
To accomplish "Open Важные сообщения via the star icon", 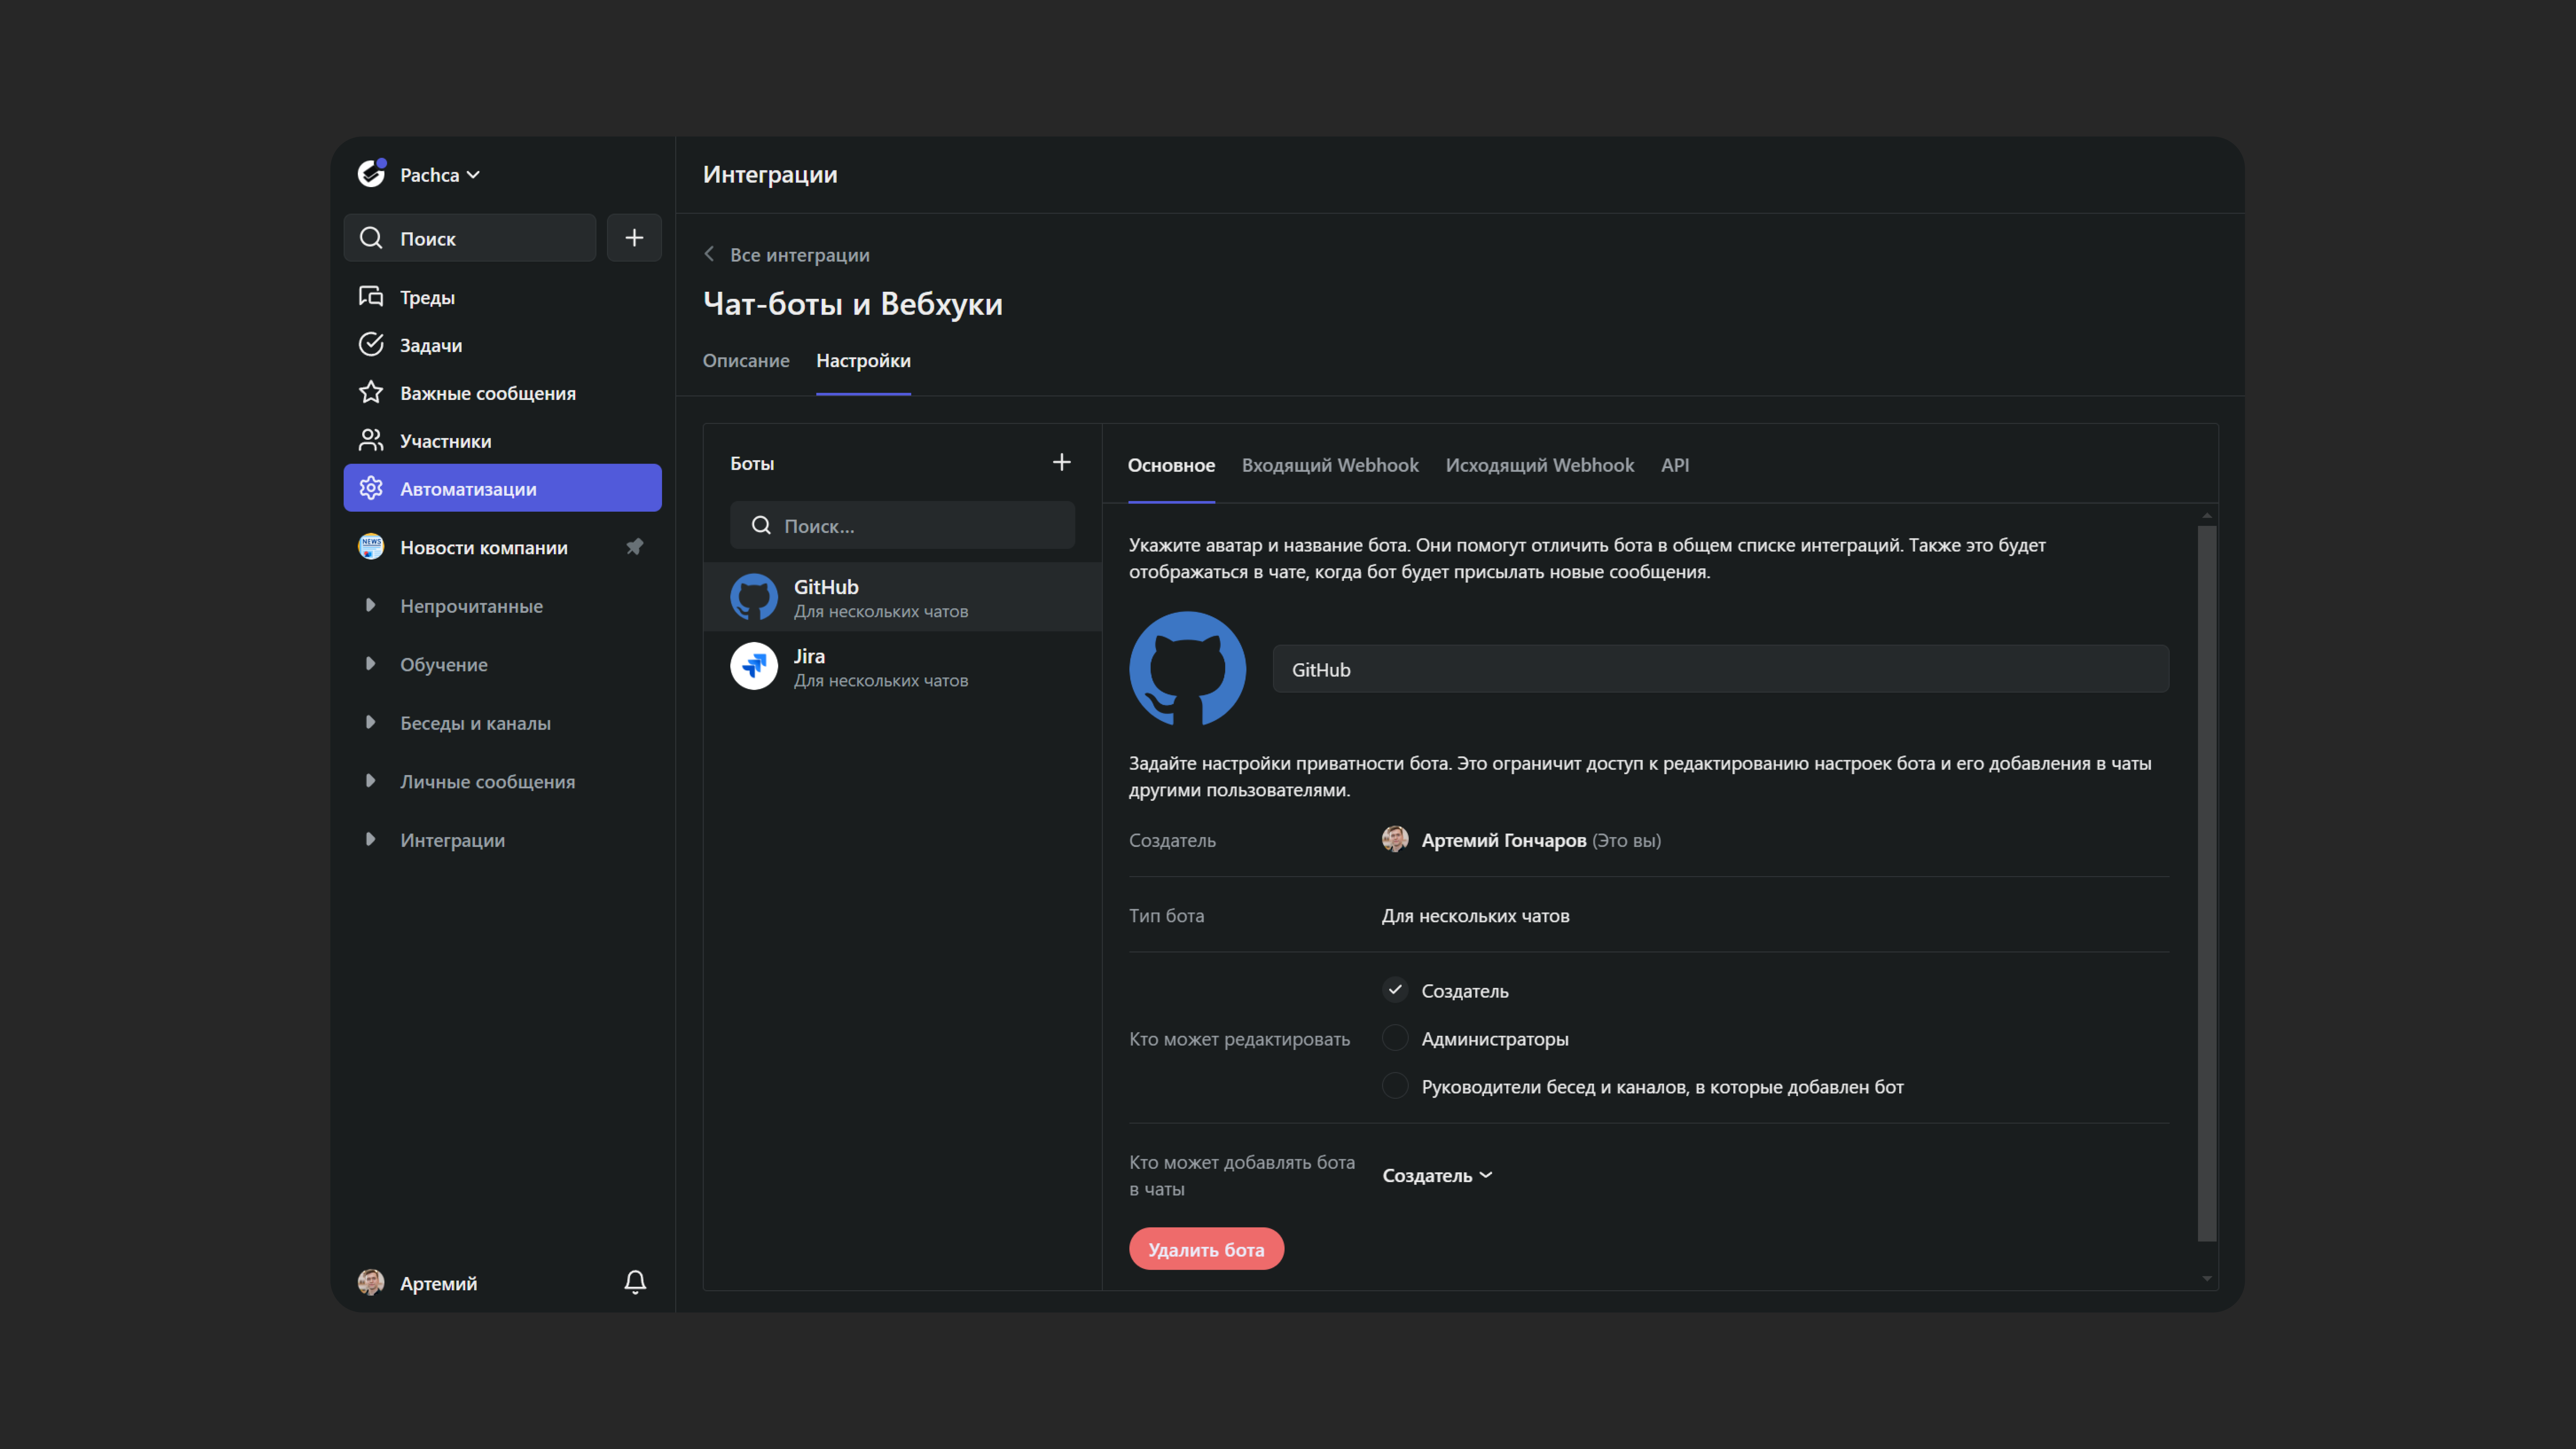I will click(371, 392).
